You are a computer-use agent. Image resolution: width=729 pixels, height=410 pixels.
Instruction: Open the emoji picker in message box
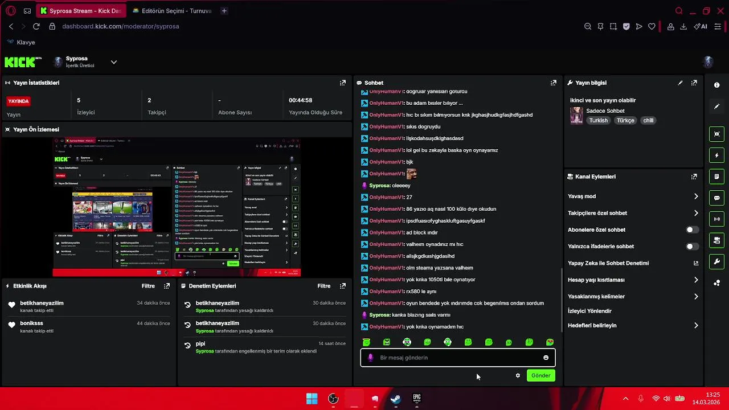point(546,358)
